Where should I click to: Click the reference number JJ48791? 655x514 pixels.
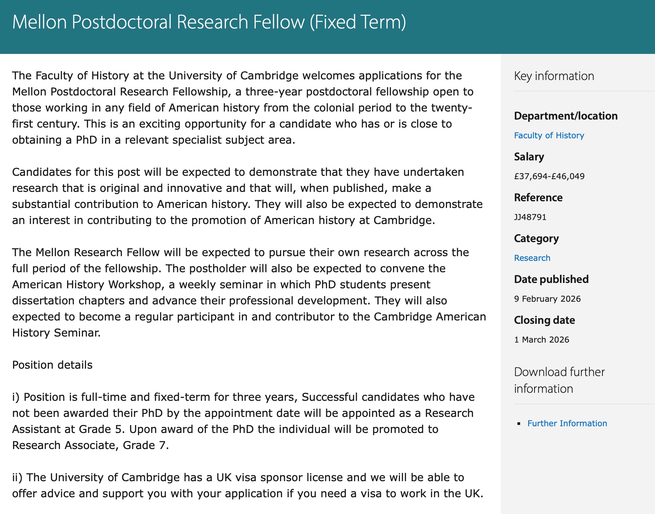530,217
